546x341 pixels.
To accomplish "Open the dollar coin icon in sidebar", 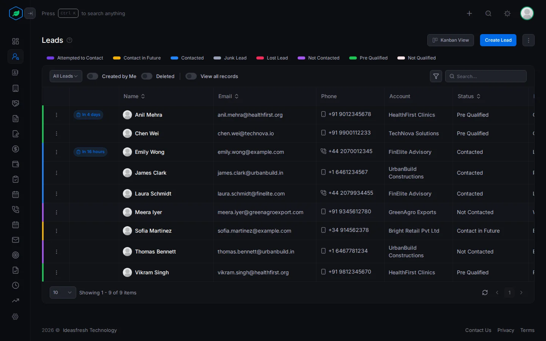I will (x=16, y=149).
